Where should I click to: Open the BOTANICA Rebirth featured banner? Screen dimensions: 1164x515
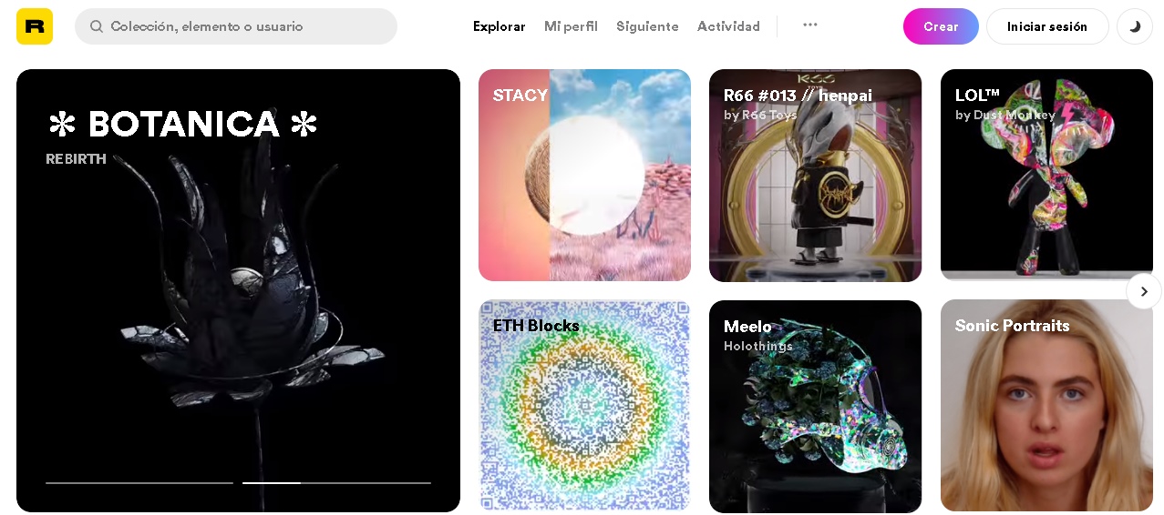(x=238, y=290)
